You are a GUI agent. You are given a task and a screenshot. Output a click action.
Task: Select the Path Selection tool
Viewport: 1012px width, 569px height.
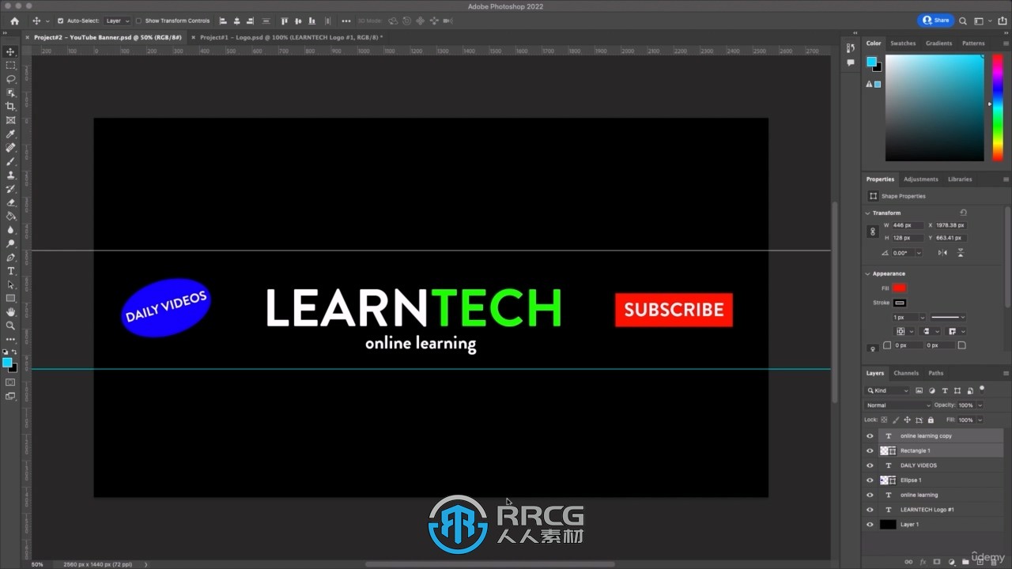(x=10, y=284)
